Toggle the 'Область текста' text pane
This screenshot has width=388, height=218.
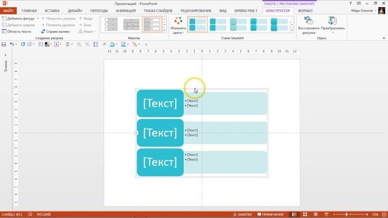16,31
